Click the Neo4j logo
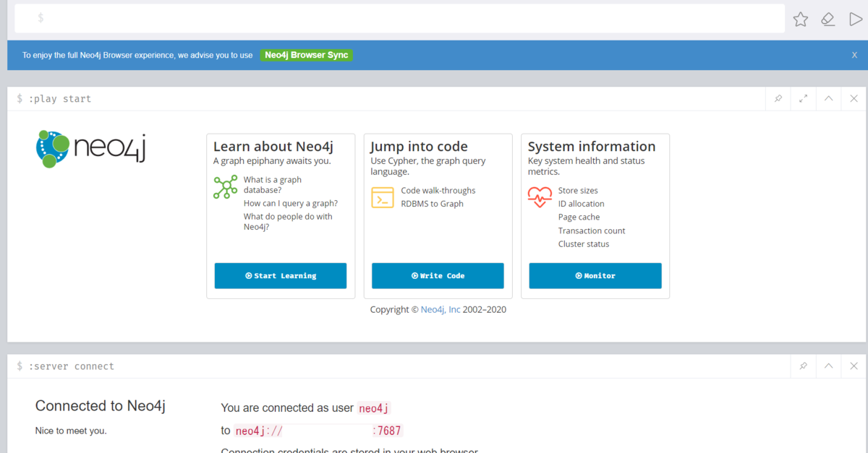The width and height of the screenshot is (868, 453). tap(91, 148)
